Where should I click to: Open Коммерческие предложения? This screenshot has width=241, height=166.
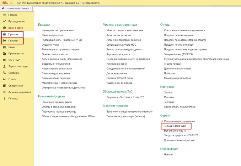[x=58, y=30]
